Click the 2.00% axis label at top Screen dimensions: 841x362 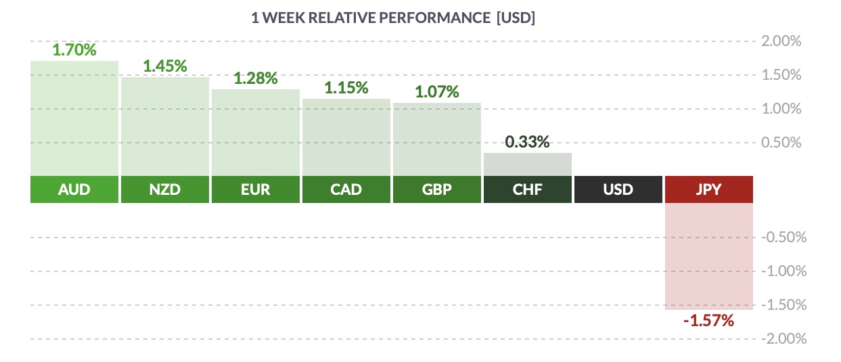click(781, 41)
